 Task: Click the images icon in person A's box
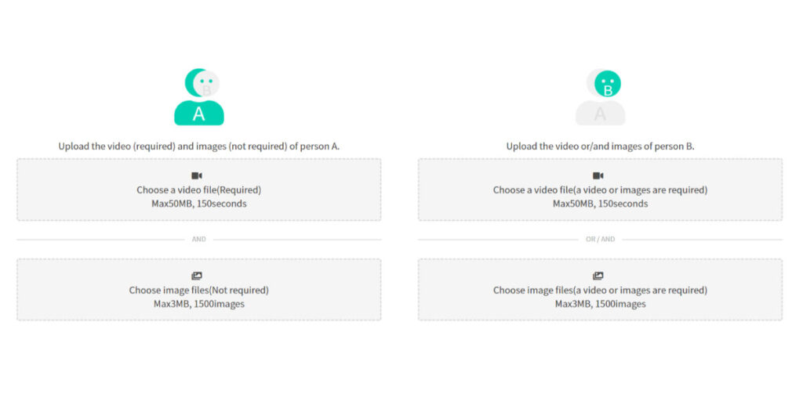click(197, 276)
